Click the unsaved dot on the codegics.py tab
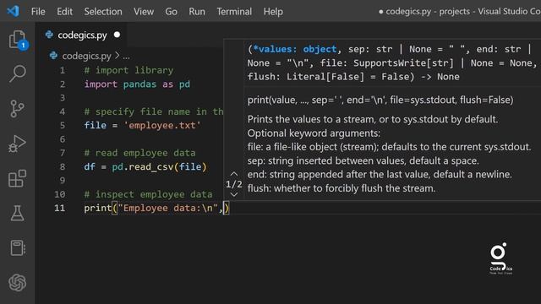Screen dimensions: 541x304 (117, 35)
